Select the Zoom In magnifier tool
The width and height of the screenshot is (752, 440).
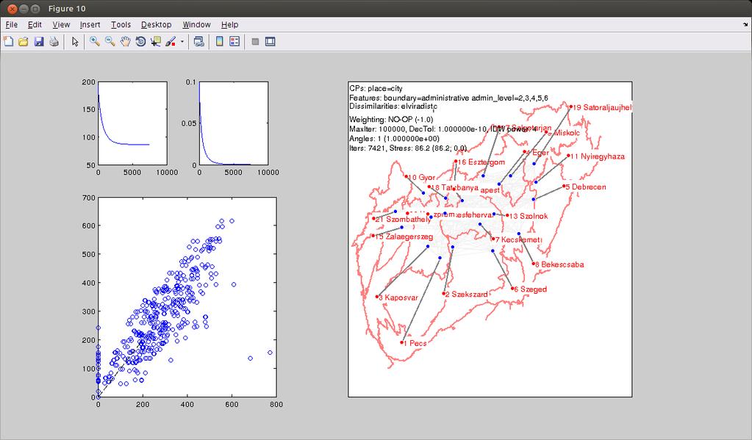coord(95,42)
